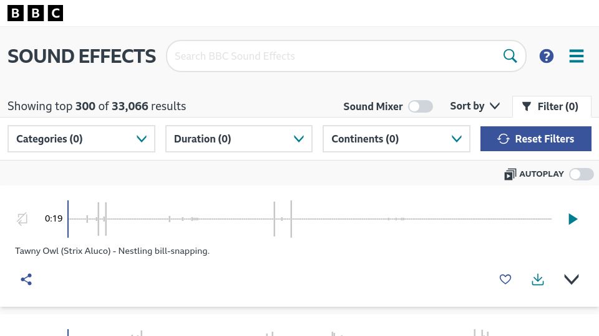Toggle the Sound Mixer switch
This screenshot has height=336, width=599.
[x=420, y=106]
